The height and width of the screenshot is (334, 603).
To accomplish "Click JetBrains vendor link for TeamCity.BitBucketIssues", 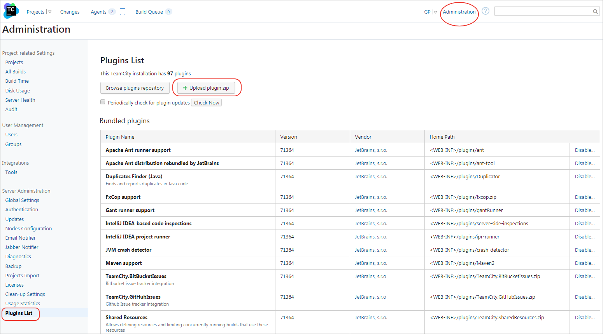I will 370,277.
